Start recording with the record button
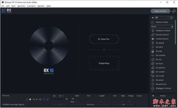Screen dimensions: 178x108 [x=30, y=100]
